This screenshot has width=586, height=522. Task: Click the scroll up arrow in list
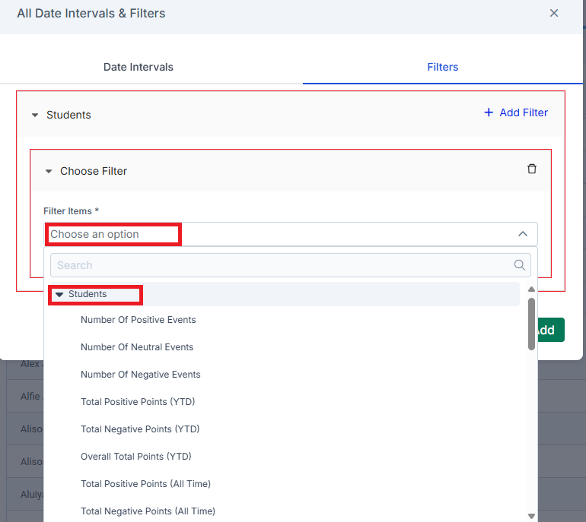[531, 289]
